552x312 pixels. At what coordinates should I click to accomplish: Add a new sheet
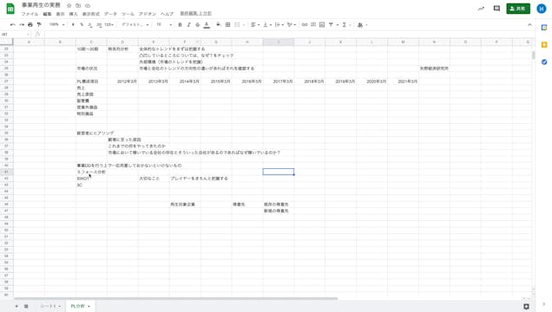(16, 307)
